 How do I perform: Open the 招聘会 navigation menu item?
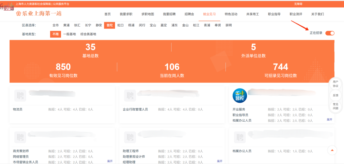tap(189, 14)
